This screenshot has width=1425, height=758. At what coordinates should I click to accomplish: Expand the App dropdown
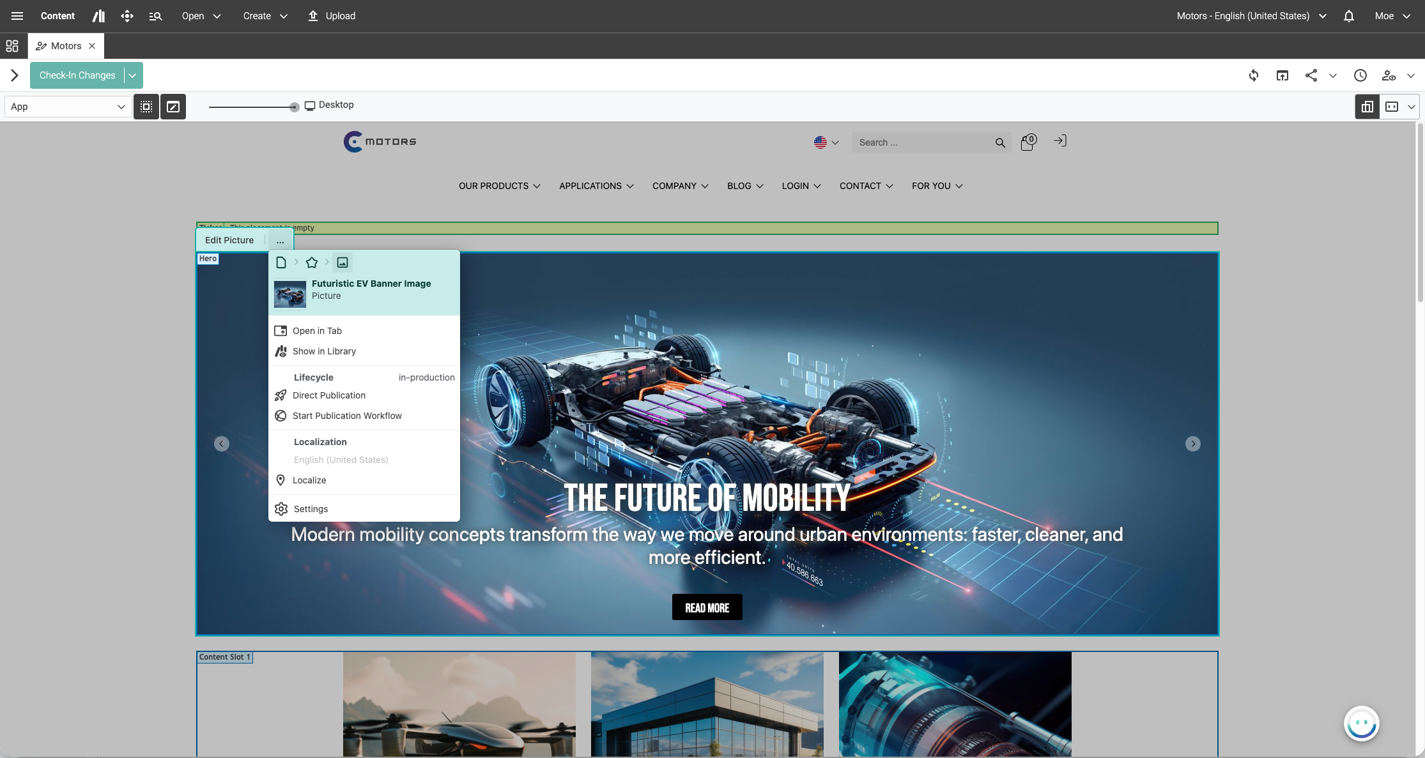[x=67, y=107]
